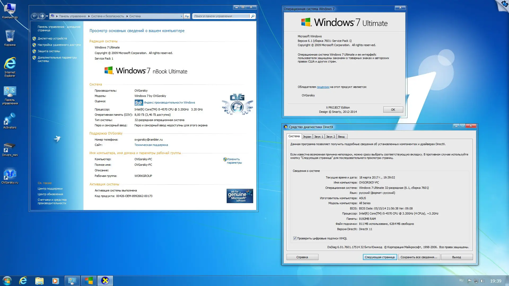Open Windows Explorer from the taskbar

[40, 280]
